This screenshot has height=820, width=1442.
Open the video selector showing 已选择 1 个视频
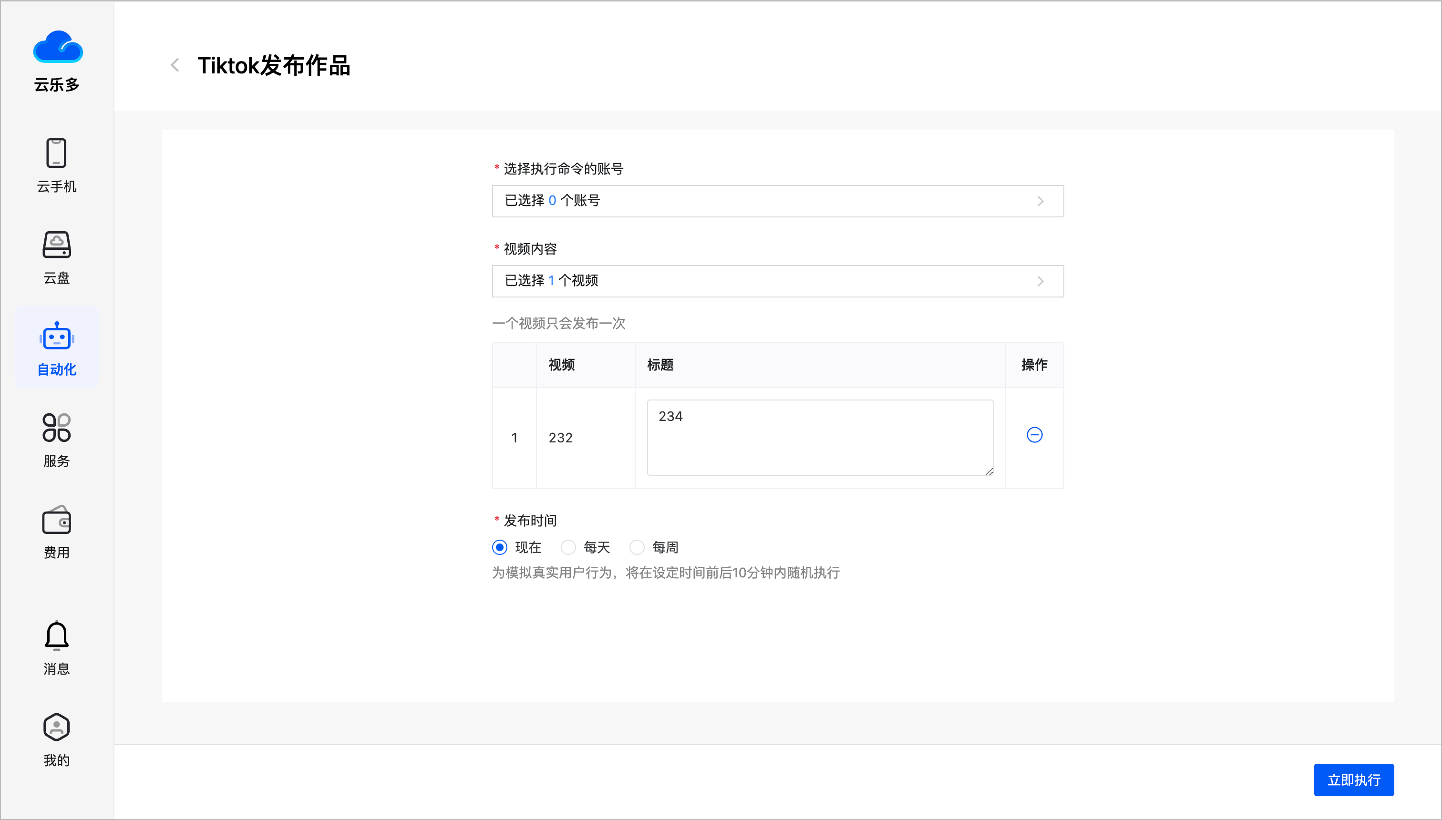tap(778, 281)
